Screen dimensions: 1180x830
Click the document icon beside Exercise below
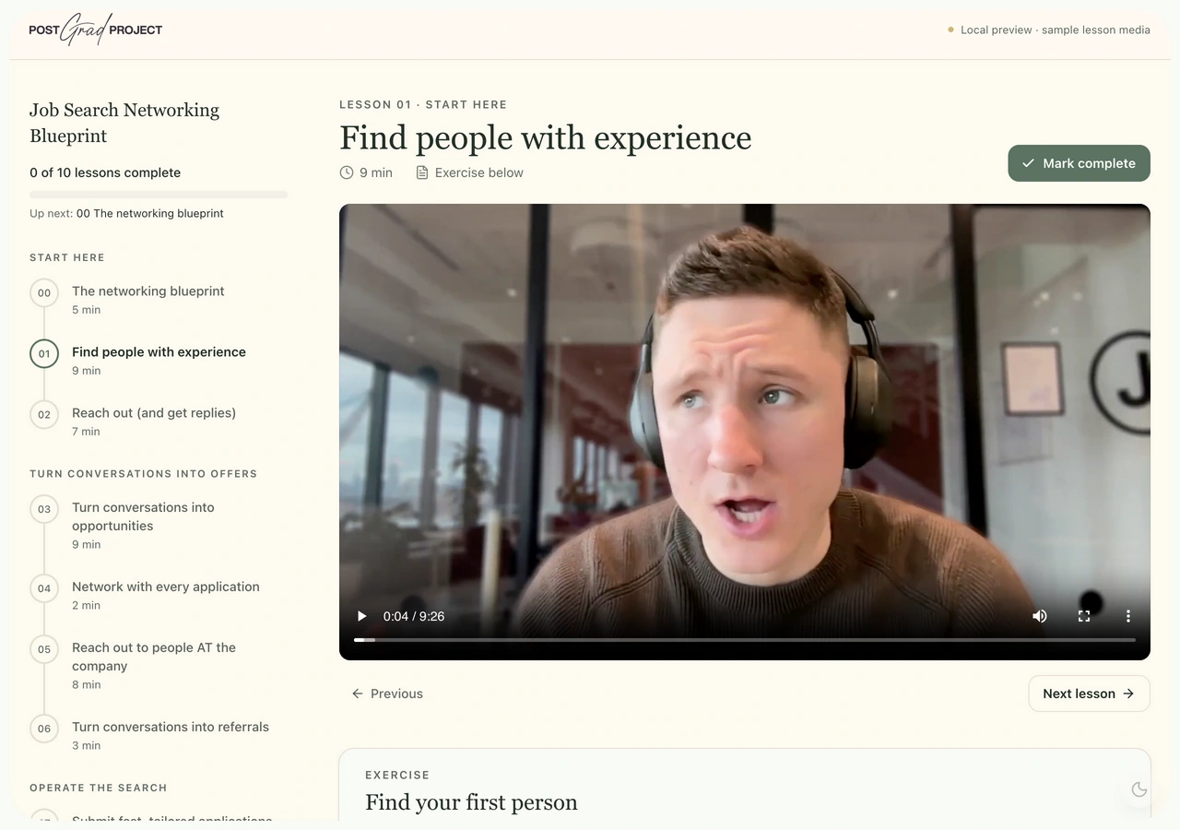click(422, 172)
